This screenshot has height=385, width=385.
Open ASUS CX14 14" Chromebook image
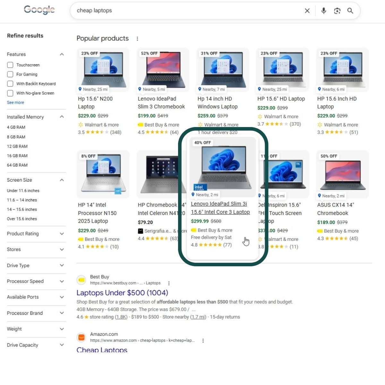pyautogui.click(x=342, y=174)
